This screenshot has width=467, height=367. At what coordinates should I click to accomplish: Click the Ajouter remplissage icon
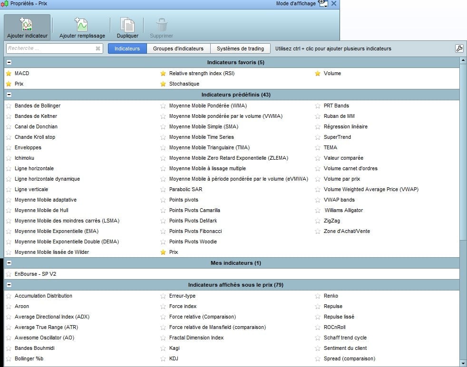(x=81, y=24)
